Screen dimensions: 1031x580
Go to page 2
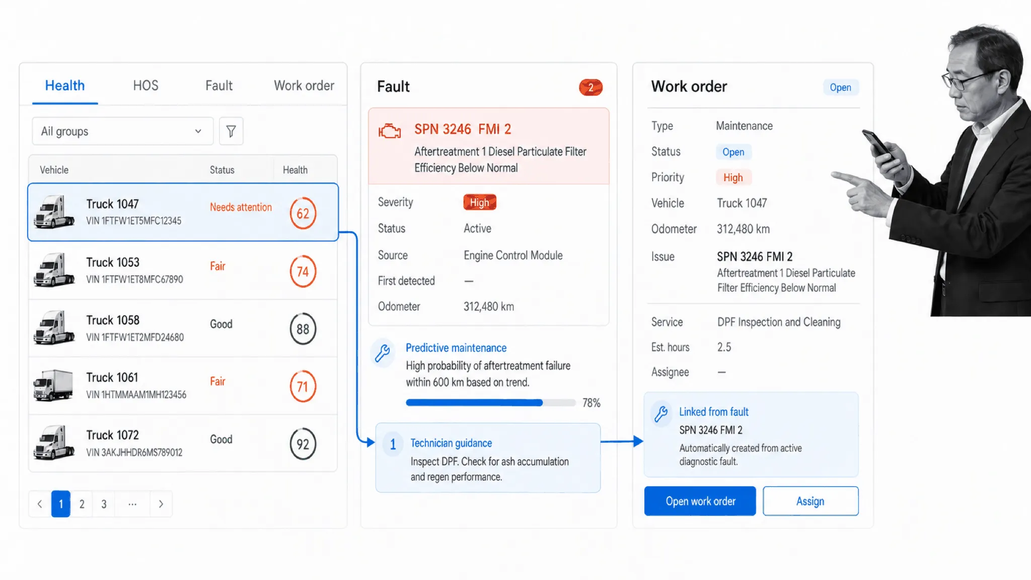click(x=82, y=504)
